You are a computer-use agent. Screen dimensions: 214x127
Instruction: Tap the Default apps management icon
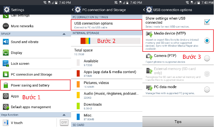pyautogui.click(x=6, y=107)
